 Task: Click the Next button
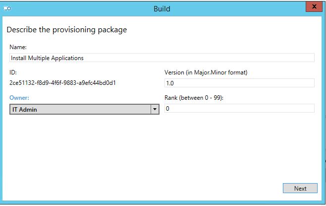pyautogui.click(x=300, y=188)
